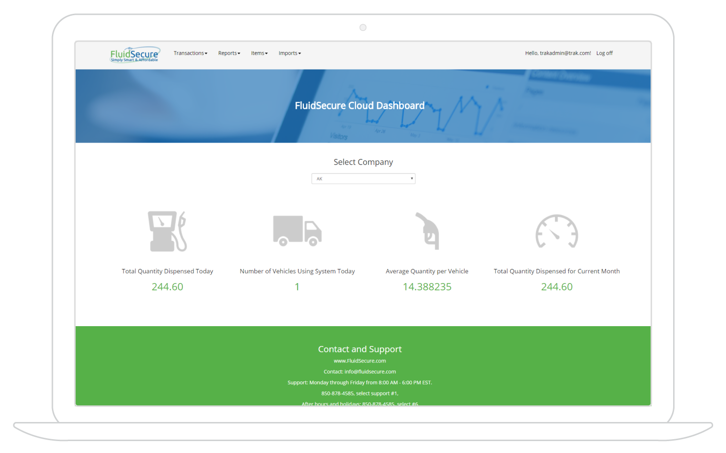Viewport: 726px width, 453px height.
Task: Open the www.FluidSecure.com link
Action: 360,361
